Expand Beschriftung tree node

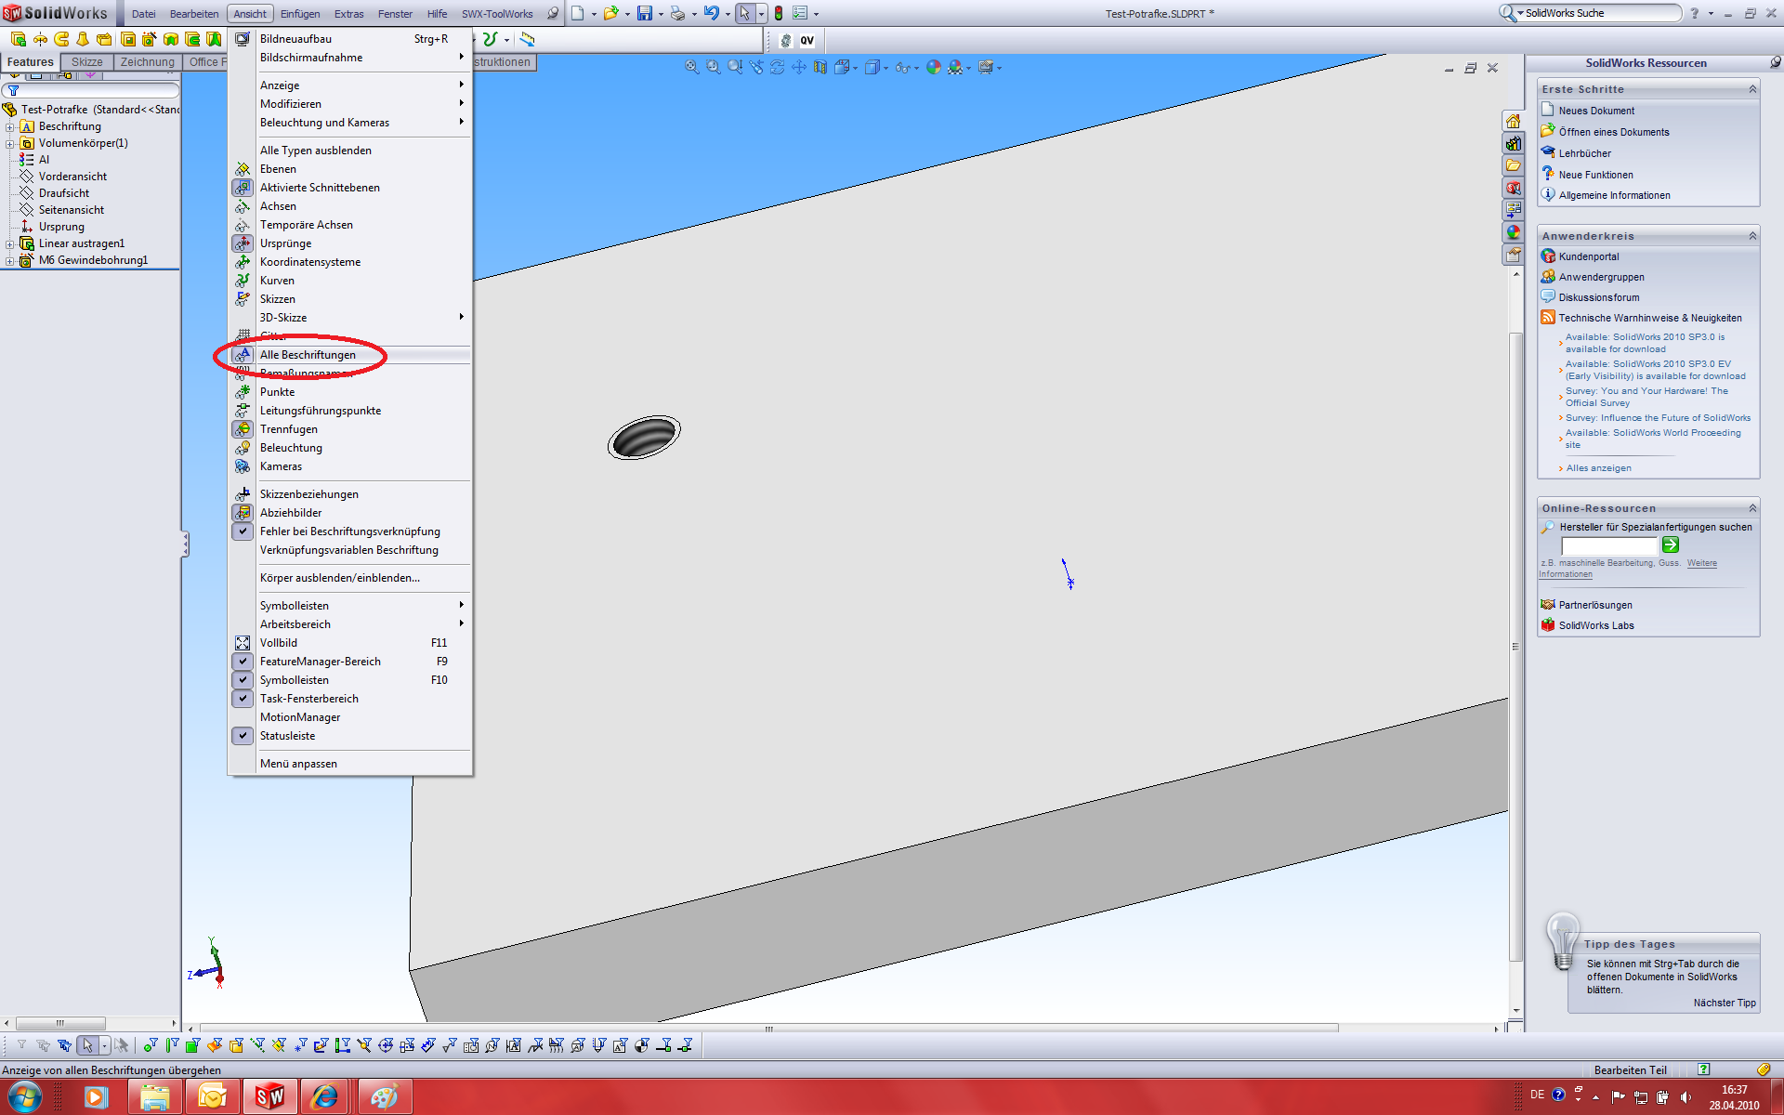pos(9,127)
